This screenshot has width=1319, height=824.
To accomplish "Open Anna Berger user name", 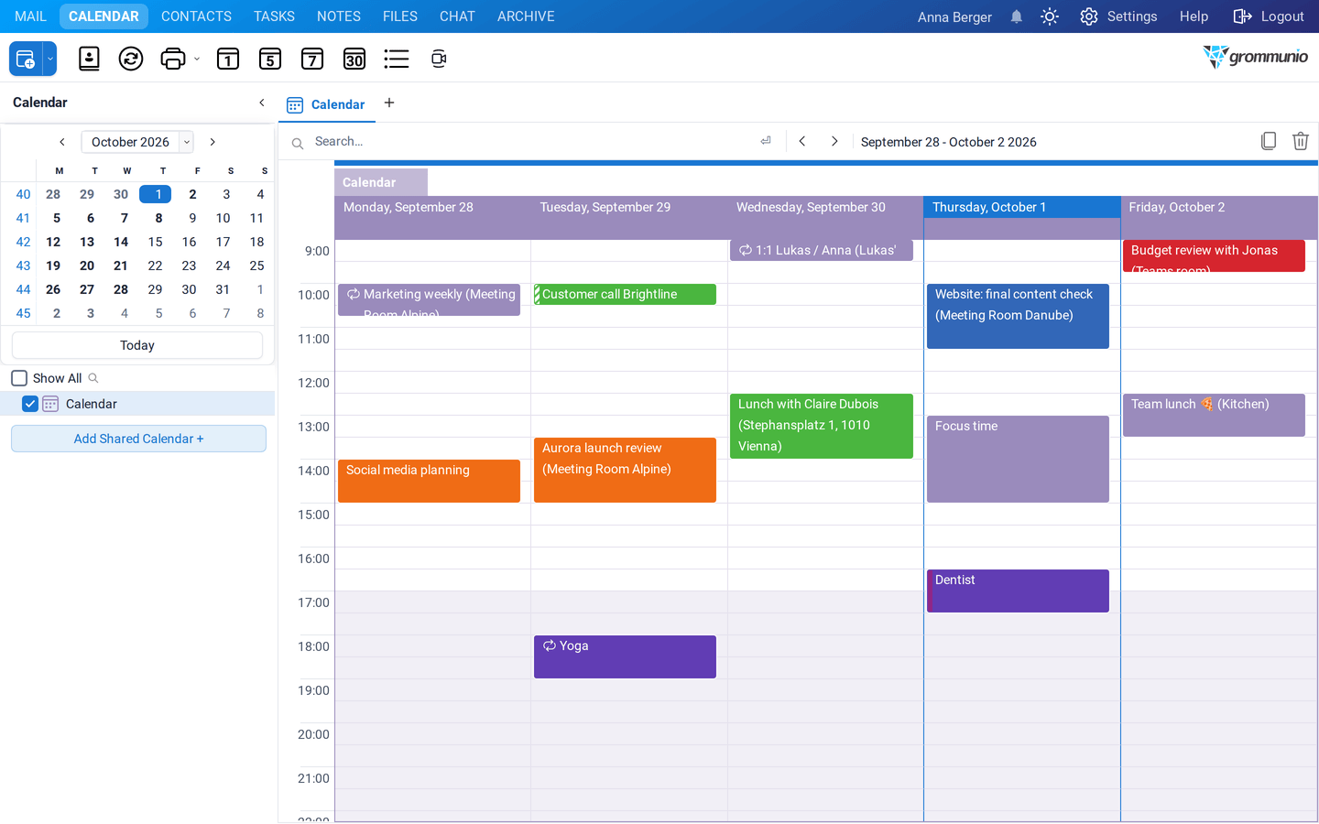I will [954, 16].
